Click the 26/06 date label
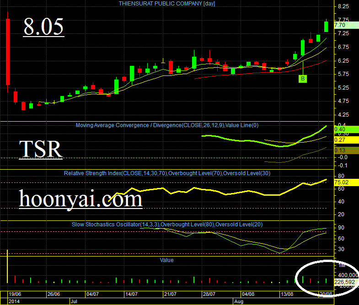 tap(54, 294)
